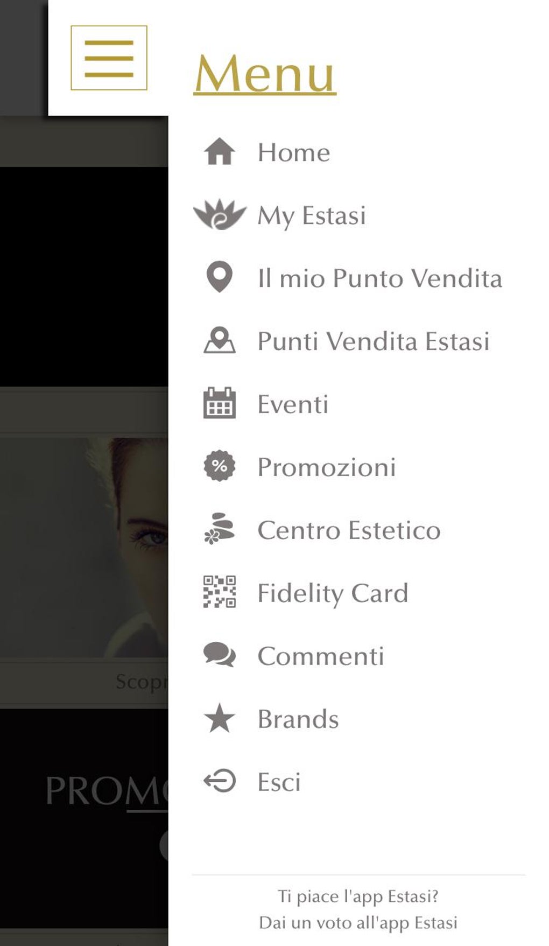Go to Centro Estetico section
Screen dimensions: 549x946
point(349,530)
